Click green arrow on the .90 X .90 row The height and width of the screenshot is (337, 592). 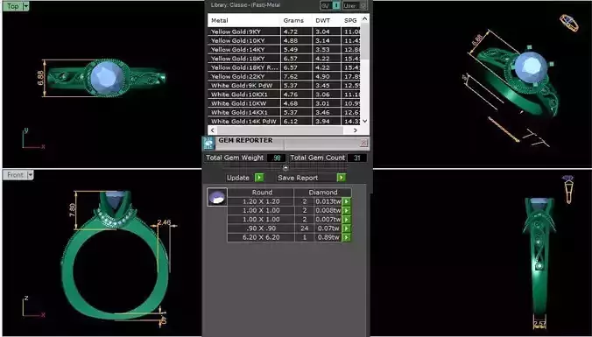pyautogui.click(x=346, y=228)
